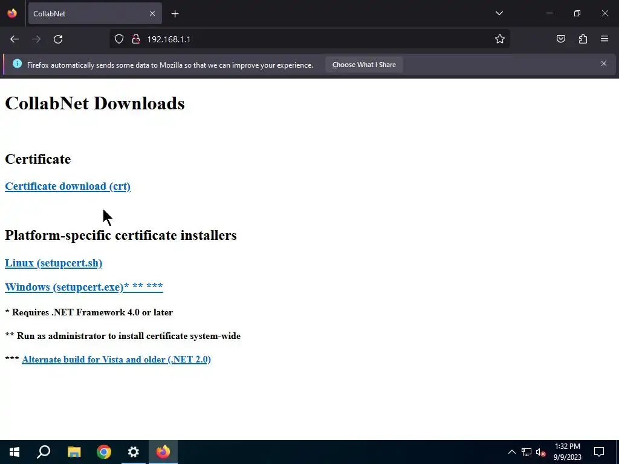Click the Requires .NET Framework 4.0 note
Screen dimensions: 619x464
[89, 312]
